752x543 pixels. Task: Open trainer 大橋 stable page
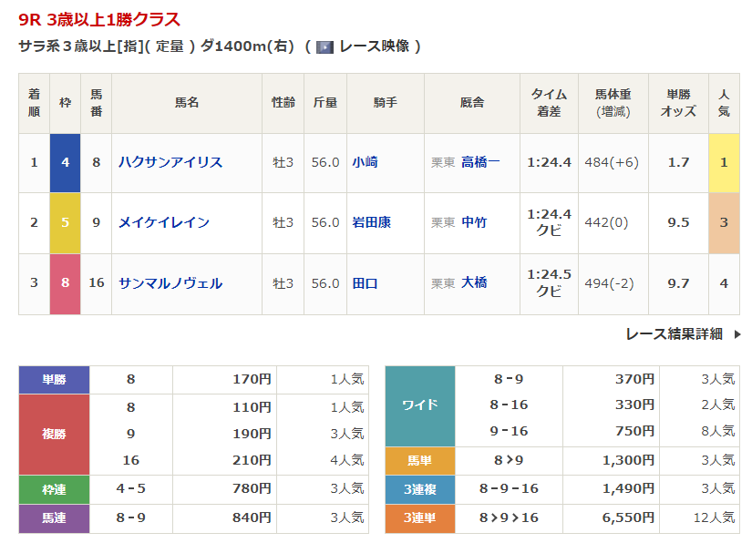click(x=474, y=283)
